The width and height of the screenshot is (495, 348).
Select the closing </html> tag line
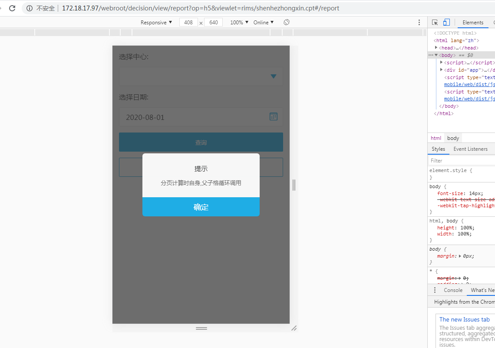[x=443, y=113]
